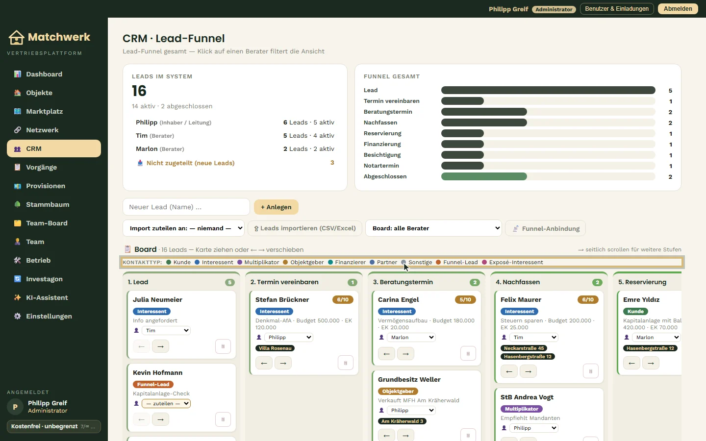The image size is (706, 441).
Task: Click the Abmelden button
Action: pos(678,9)
